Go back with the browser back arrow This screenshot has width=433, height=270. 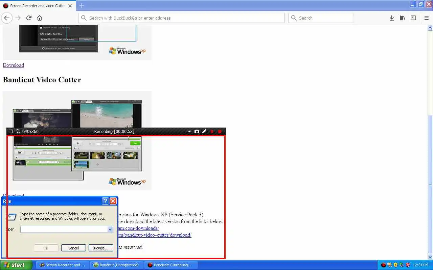coord(7,18)
